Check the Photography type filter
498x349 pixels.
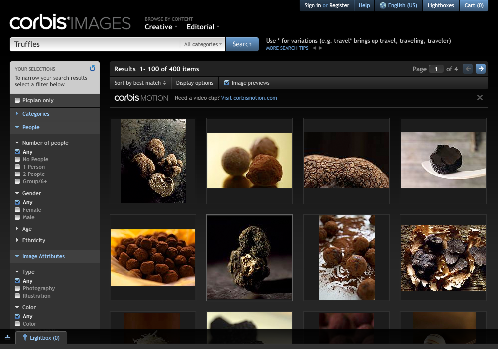point(17,288)
